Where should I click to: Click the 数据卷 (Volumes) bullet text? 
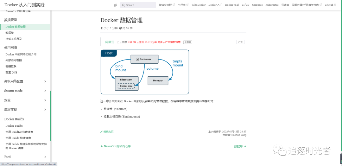pyautogui.click(x=115, y=109)
